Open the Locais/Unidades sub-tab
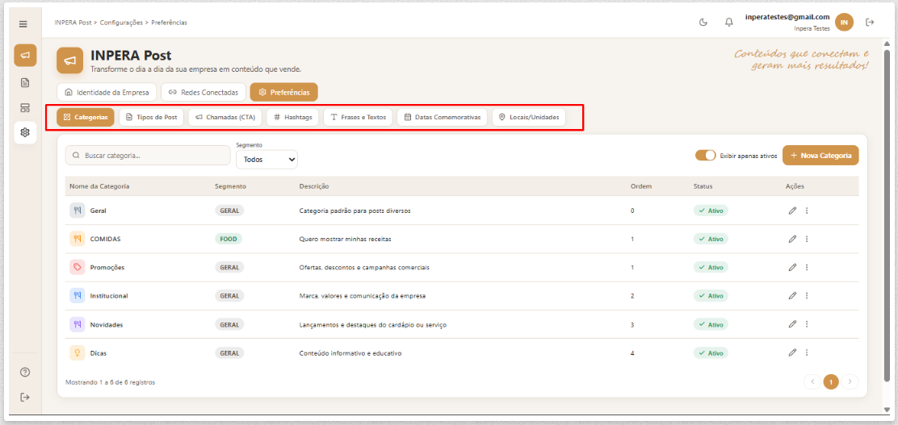The height and width of the screenshot is (425, 898). [x=529, y=117]
